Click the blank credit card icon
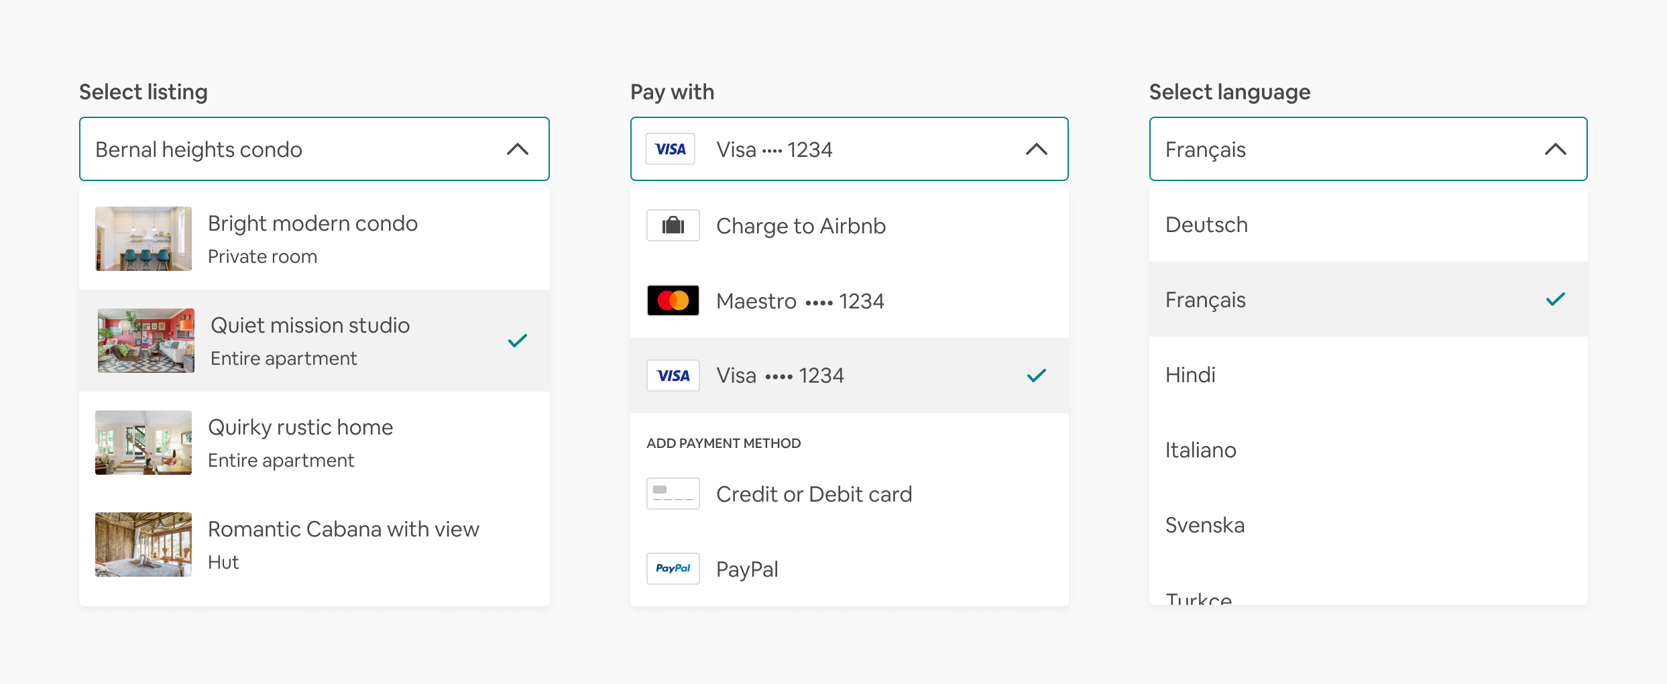 (x=673, y=494)
